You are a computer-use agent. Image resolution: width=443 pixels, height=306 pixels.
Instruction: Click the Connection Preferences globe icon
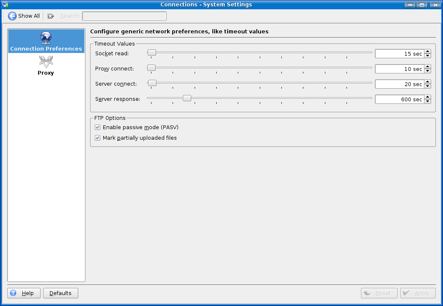[x=46, y=38]
